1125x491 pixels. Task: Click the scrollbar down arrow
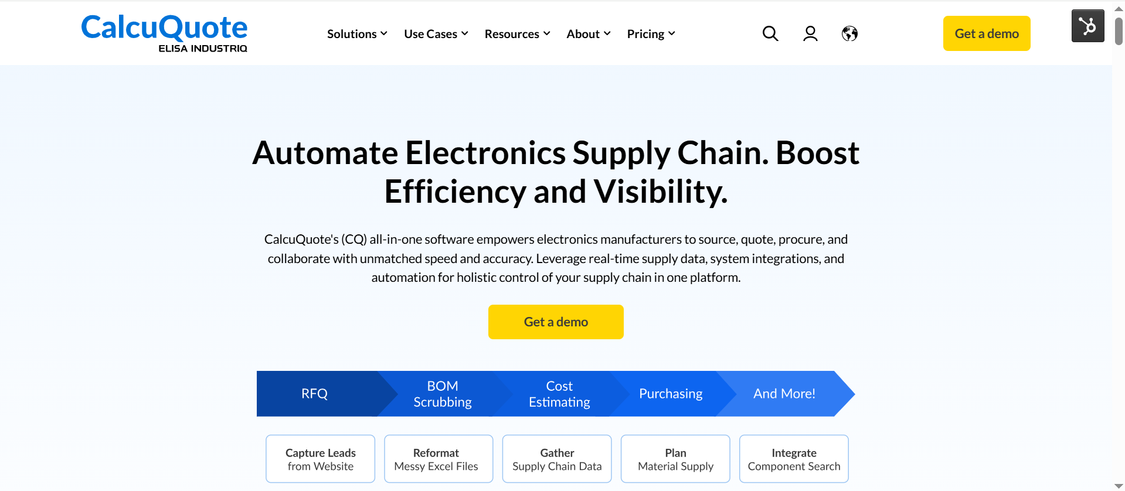1119,486
